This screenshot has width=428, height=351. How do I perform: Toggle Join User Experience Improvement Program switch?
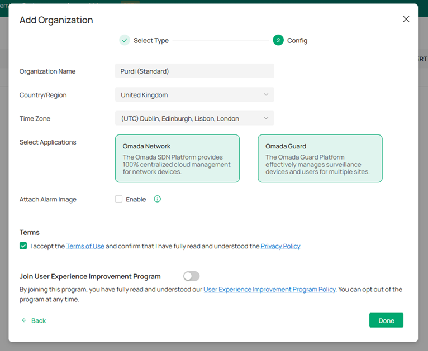pyautogui.click(x=191, y=276)
